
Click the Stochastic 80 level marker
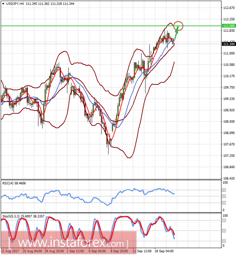(224, 220)
